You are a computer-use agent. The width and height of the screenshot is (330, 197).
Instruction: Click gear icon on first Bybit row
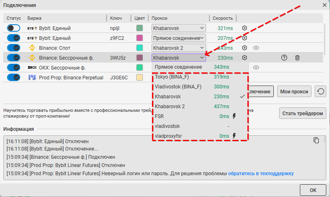(x=244, y=28)
